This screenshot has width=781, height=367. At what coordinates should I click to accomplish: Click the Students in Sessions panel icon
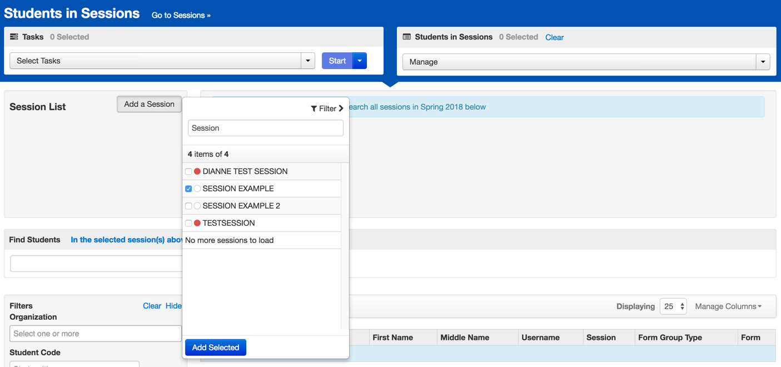407,37
